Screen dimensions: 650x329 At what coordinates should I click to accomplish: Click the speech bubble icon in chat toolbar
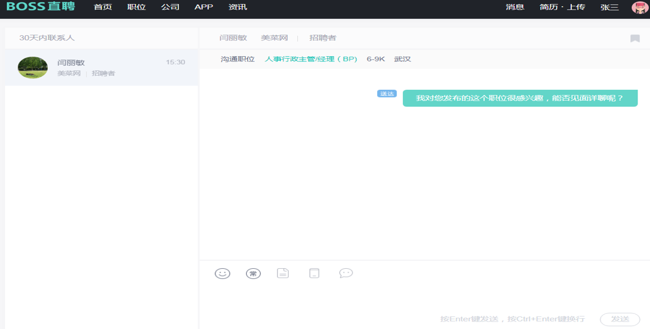click(x=346, y=273)
